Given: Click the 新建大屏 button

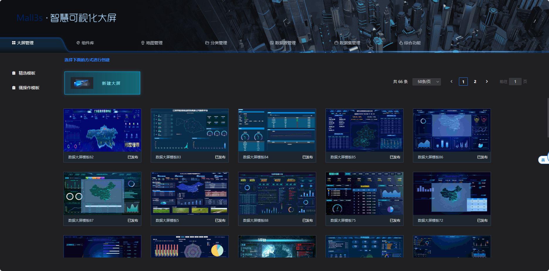Looking at the screenshot, I should pyautogui.click(x=102, y=83).
